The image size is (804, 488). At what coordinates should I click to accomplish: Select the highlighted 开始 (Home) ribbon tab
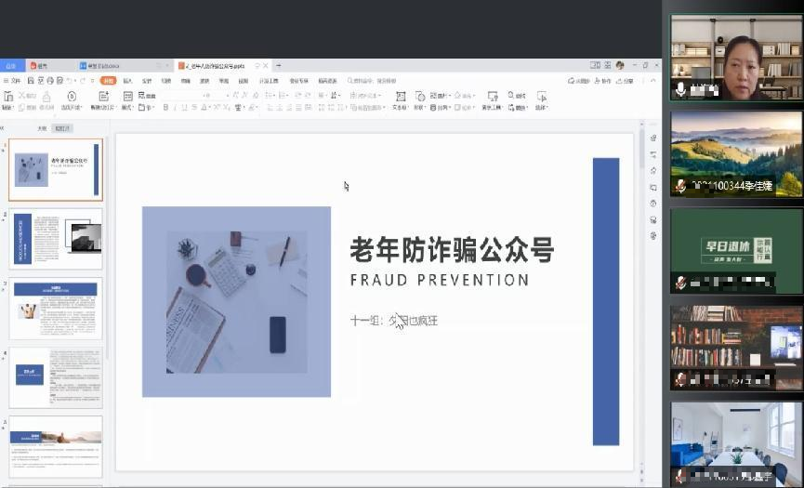pyautogui.click(x=108, y=81)
